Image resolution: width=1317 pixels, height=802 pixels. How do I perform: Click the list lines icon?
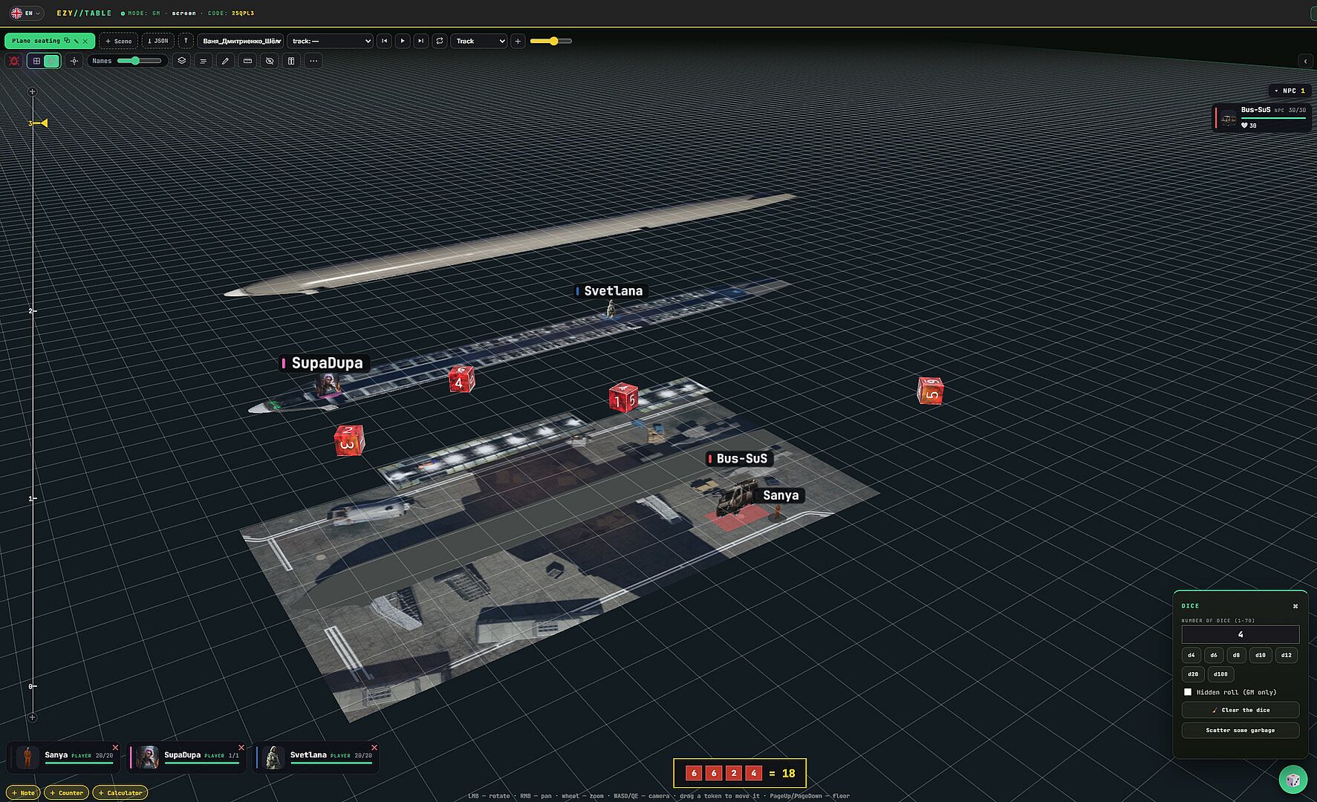click(203, 61)
